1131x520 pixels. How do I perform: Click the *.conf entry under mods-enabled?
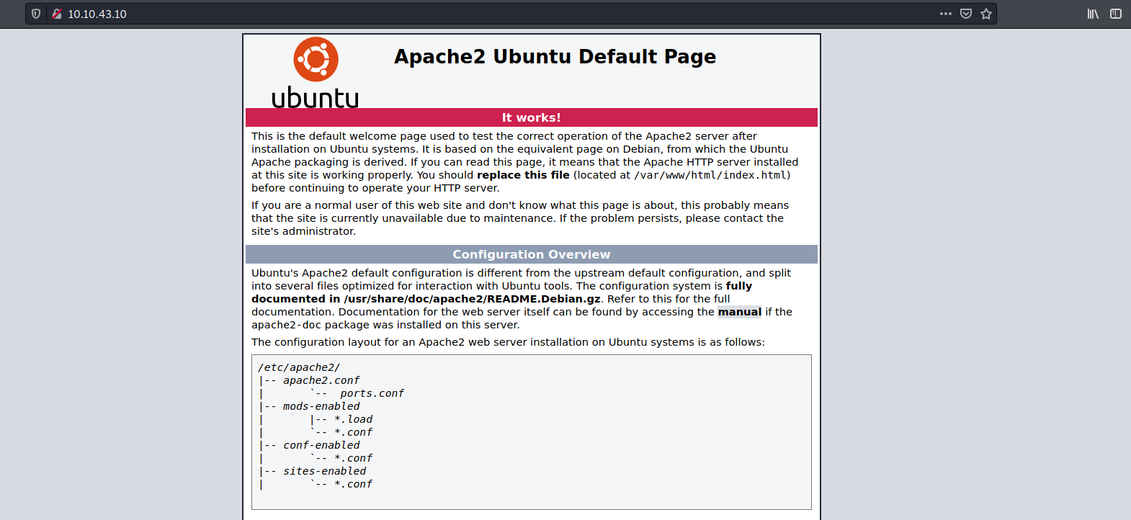[353, 432]
